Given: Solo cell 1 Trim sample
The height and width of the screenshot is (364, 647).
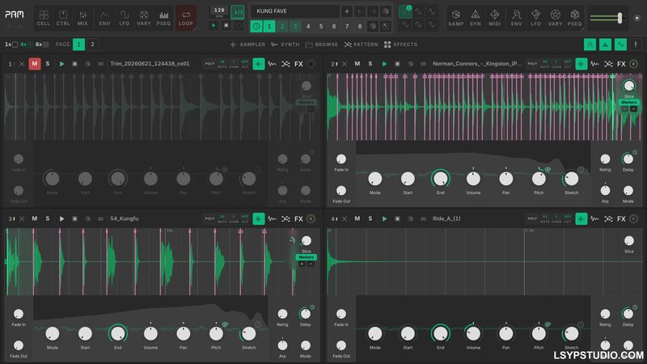Looking at the screenshot, I should point(48,64).
